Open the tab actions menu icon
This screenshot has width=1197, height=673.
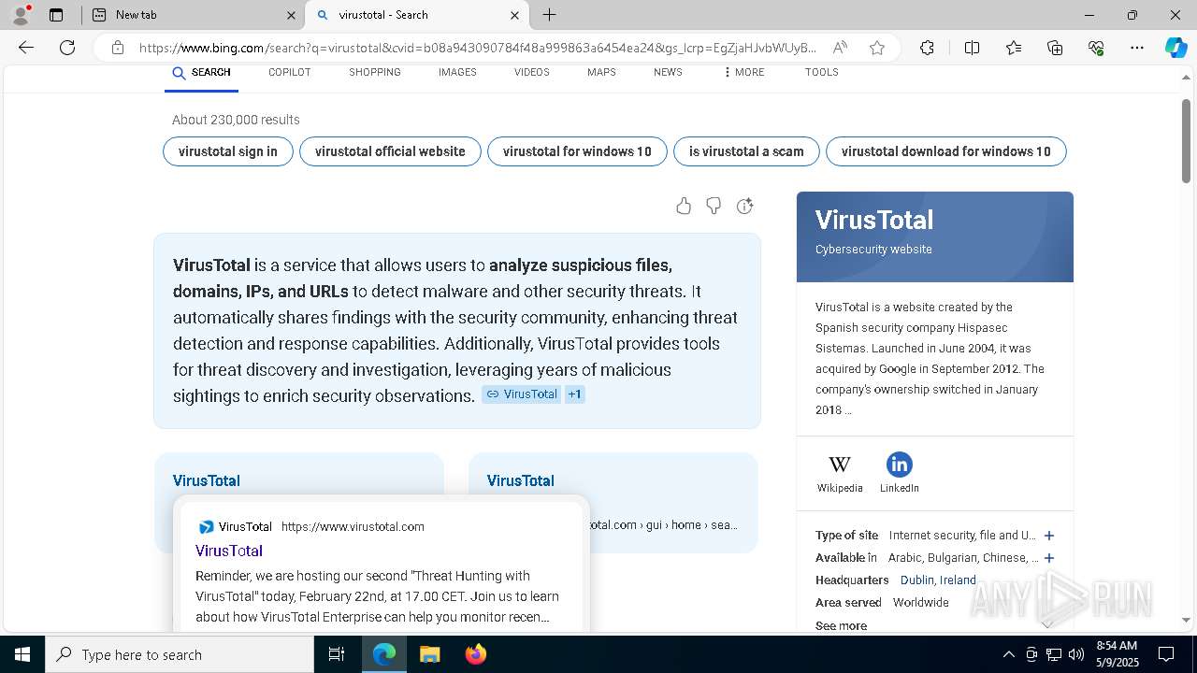tap(56, 15)
